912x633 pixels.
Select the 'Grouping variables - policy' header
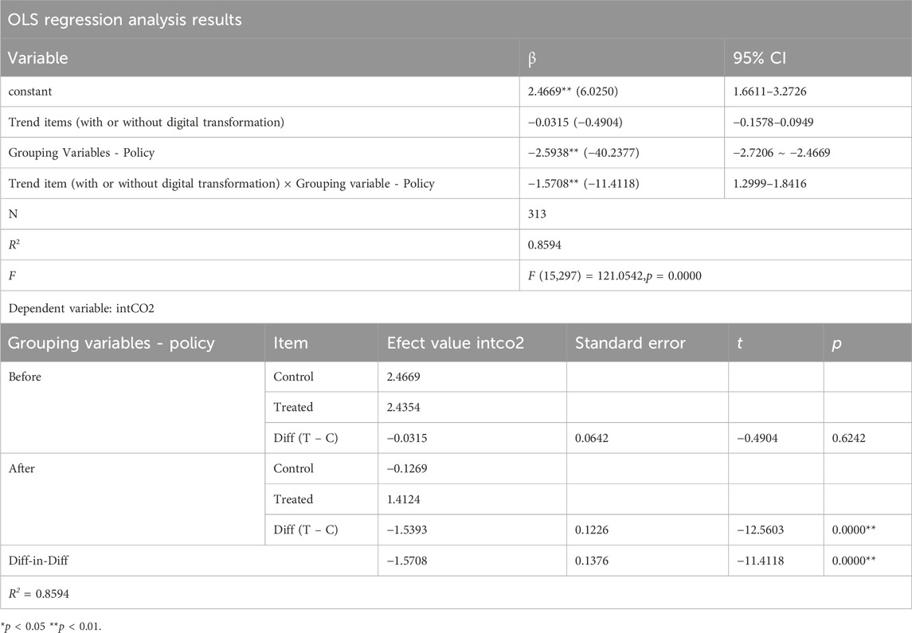(111, 343)
